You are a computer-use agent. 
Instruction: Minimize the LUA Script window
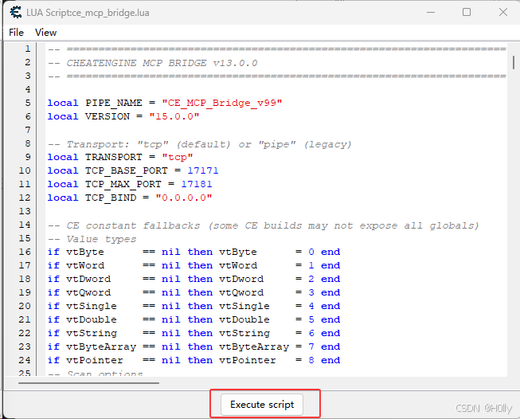coord(431,12)
